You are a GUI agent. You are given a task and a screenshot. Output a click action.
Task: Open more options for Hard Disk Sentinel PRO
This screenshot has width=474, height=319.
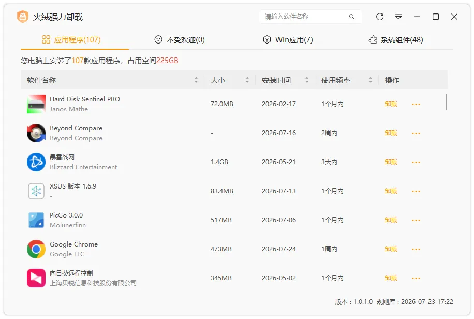(416, 104)
